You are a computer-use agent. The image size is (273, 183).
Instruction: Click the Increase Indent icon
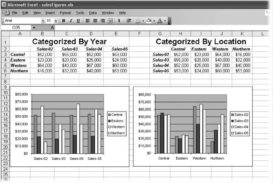coord(129,21)
